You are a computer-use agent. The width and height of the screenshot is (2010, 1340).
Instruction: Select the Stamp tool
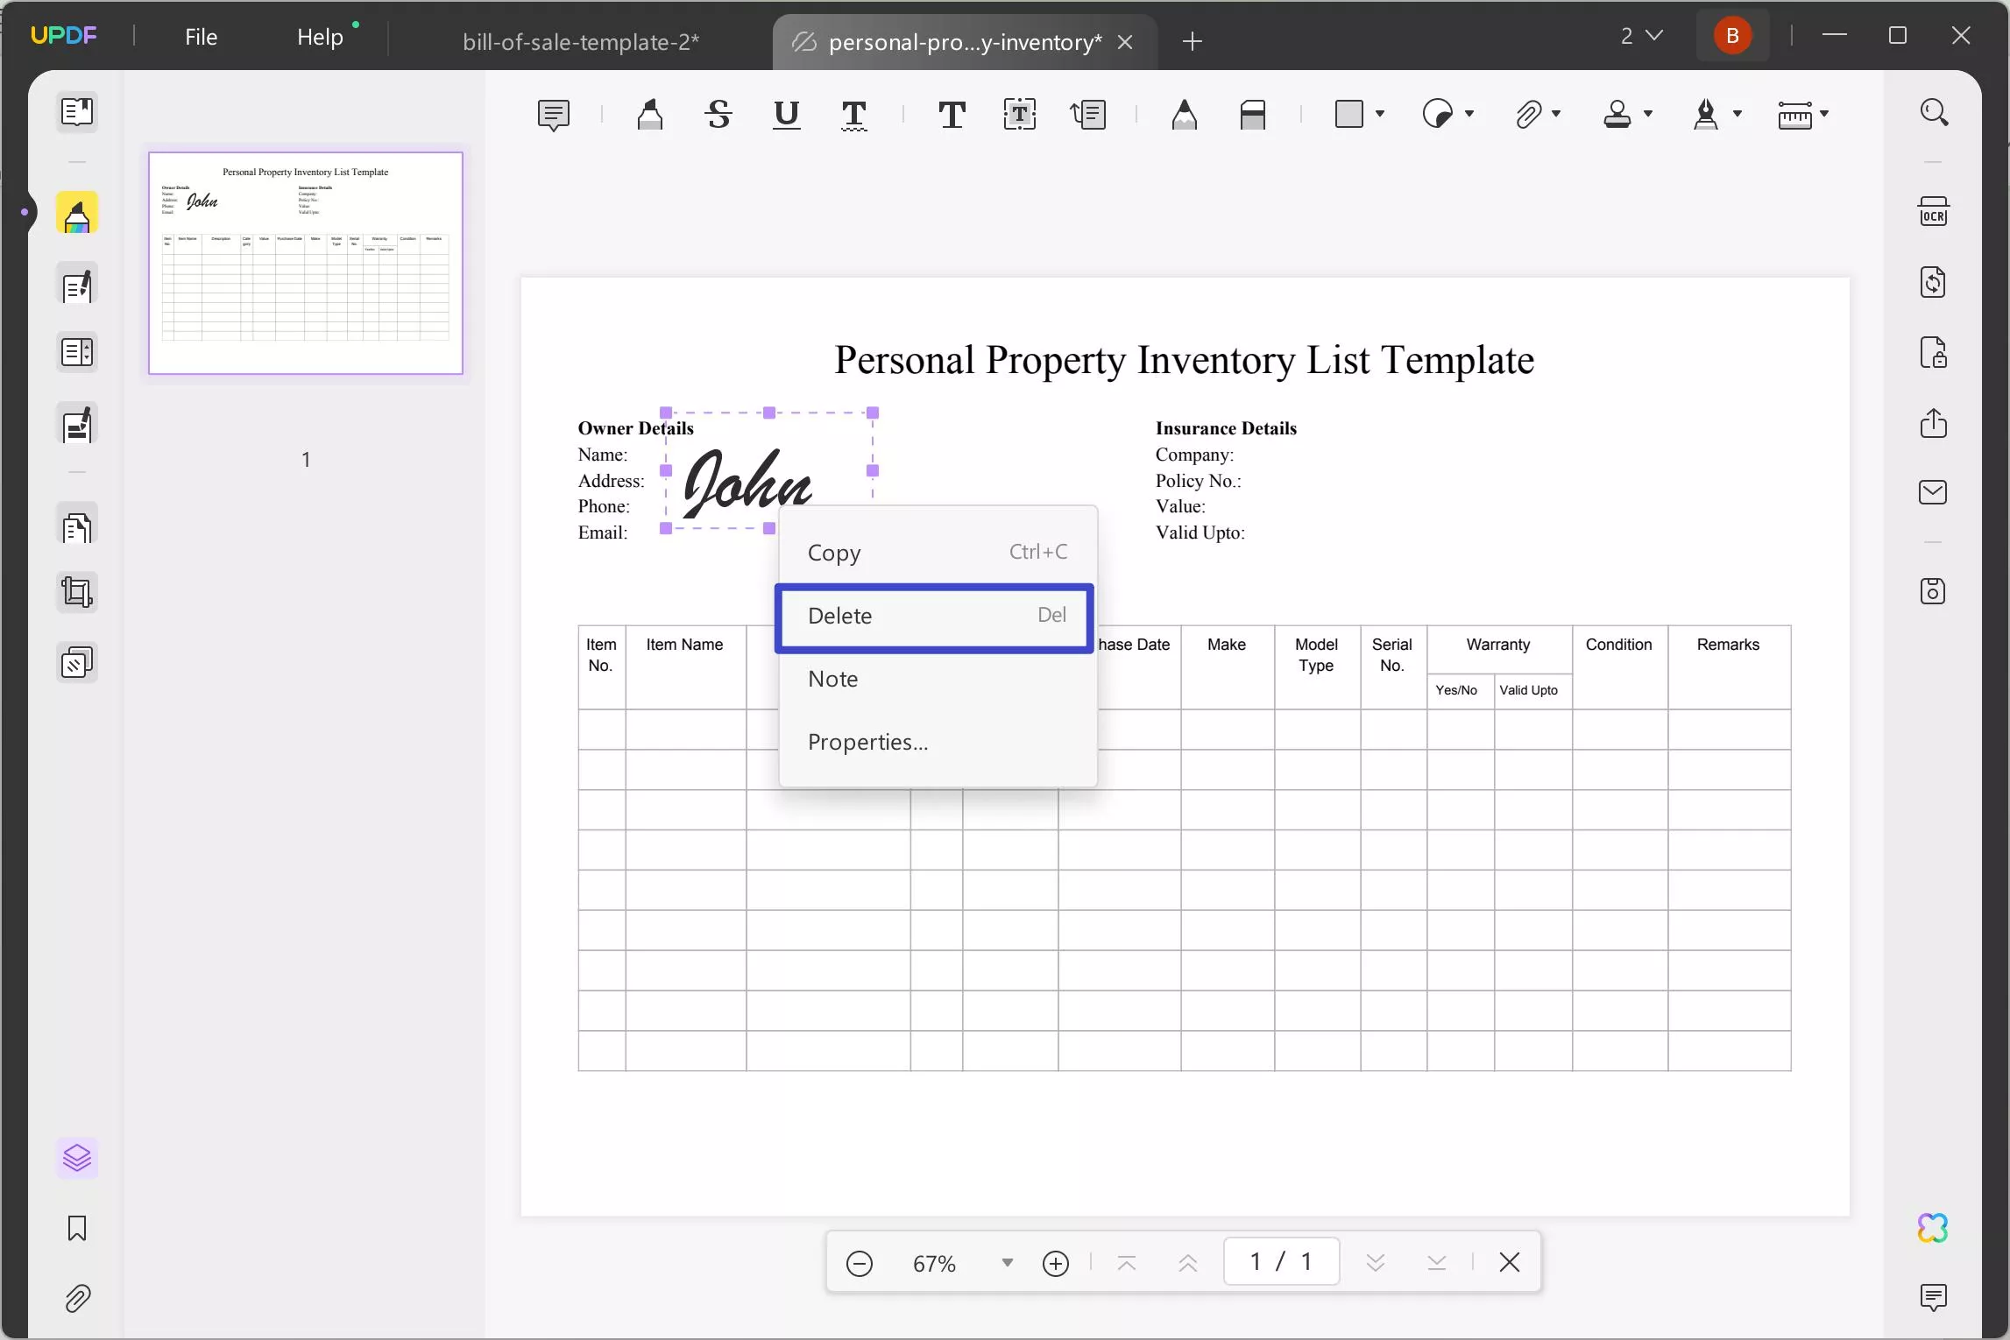pos(1617,114)
